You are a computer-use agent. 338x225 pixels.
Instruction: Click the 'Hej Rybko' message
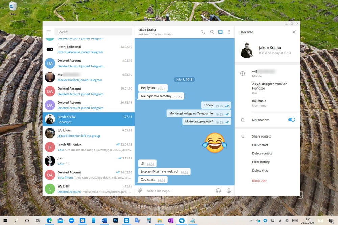tap(153, 88)
